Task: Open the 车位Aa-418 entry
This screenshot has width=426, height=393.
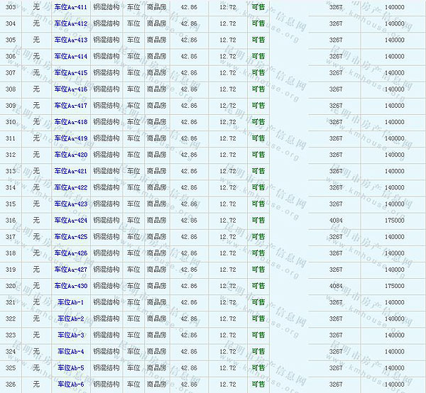Action: (71, 122)
